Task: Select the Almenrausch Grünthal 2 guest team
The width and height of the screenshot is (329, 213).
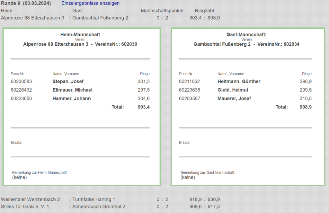Action: tap(99, 207)
